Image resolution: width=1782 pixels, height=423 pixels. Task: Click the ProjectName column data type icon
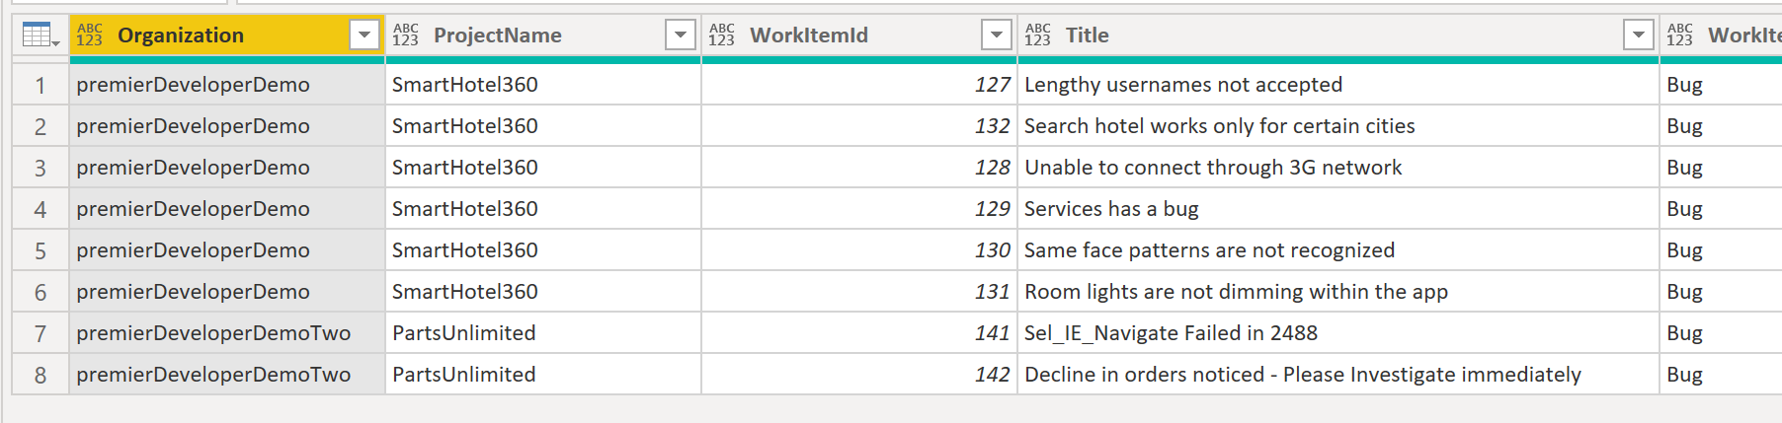405,35
